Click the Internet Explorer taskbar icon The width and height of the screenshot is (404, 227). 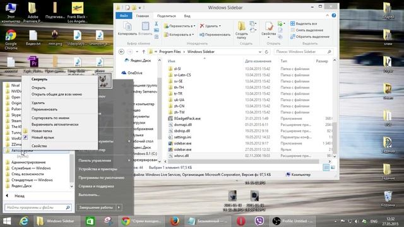coord(24,221)
